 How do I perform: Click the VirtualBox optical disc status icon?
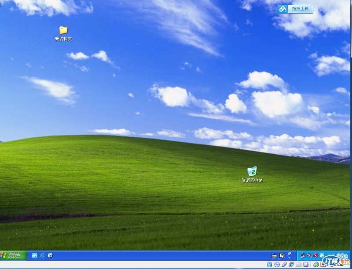click(277, 264)
